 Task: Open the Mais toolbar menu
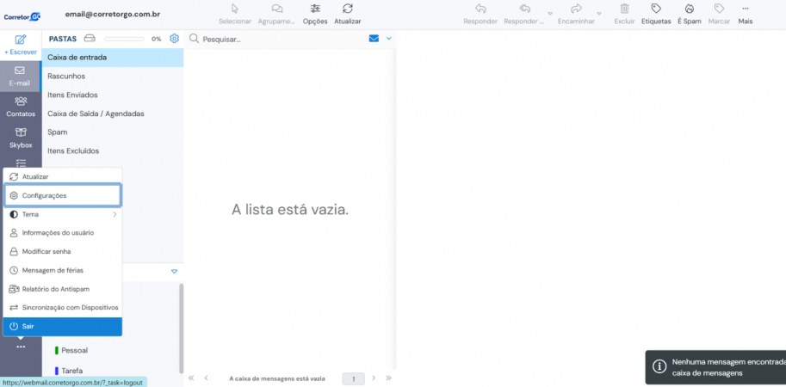[745, 14]
